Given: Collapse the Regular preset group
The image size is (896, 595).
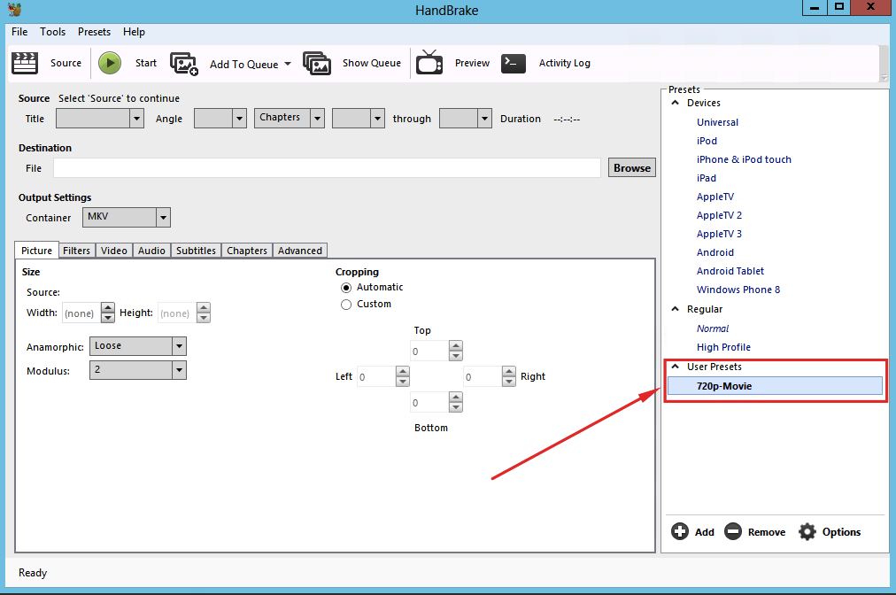Looking at the screenshot, I should (675, 309).
